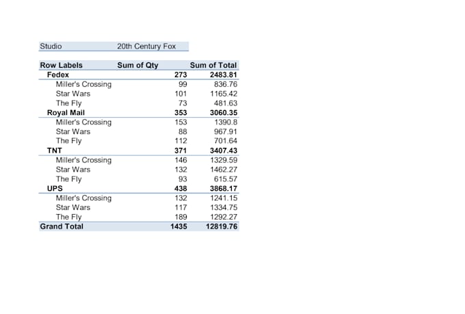Select total 1292.27 cell
Viewport: 465px width, 314px height.
[x=224, y=218]
